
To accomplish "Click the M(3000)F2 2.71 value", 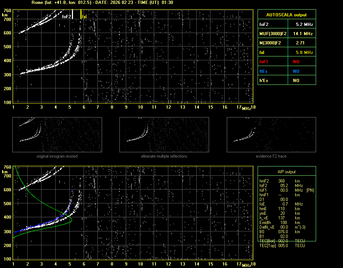I will click(x=304, y=43).
